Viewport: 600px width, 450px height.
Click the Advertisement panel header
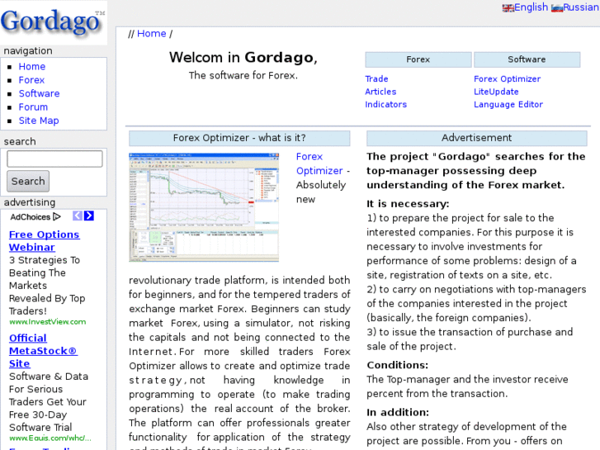coord(476,138)
